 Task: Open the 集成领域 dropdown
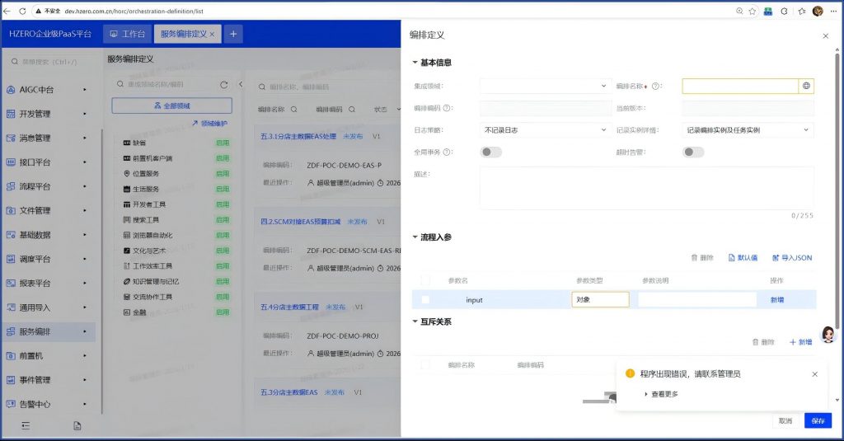pos(544,86)
